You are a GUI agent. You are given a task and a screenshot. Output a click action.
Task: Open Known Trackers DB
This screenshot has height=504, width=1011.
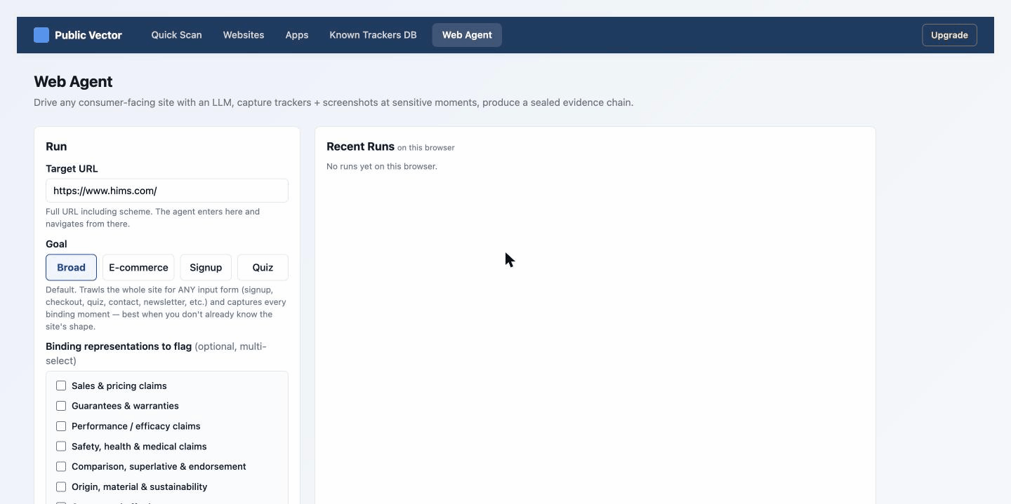(x=373, y=35)
